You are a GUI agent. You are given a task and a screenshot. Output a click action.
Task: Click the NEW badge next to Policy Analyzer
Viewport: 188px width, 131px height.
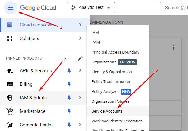(126, 92)
